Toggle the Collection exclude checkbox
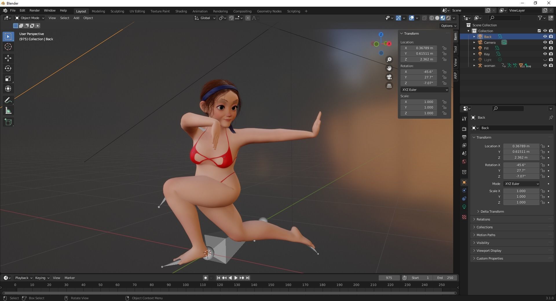The image size is (556, 301). (539, 31)
